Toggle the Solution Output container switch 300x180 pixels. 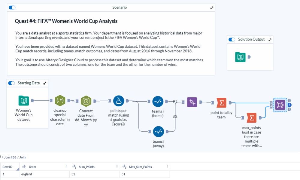[232, 39]
